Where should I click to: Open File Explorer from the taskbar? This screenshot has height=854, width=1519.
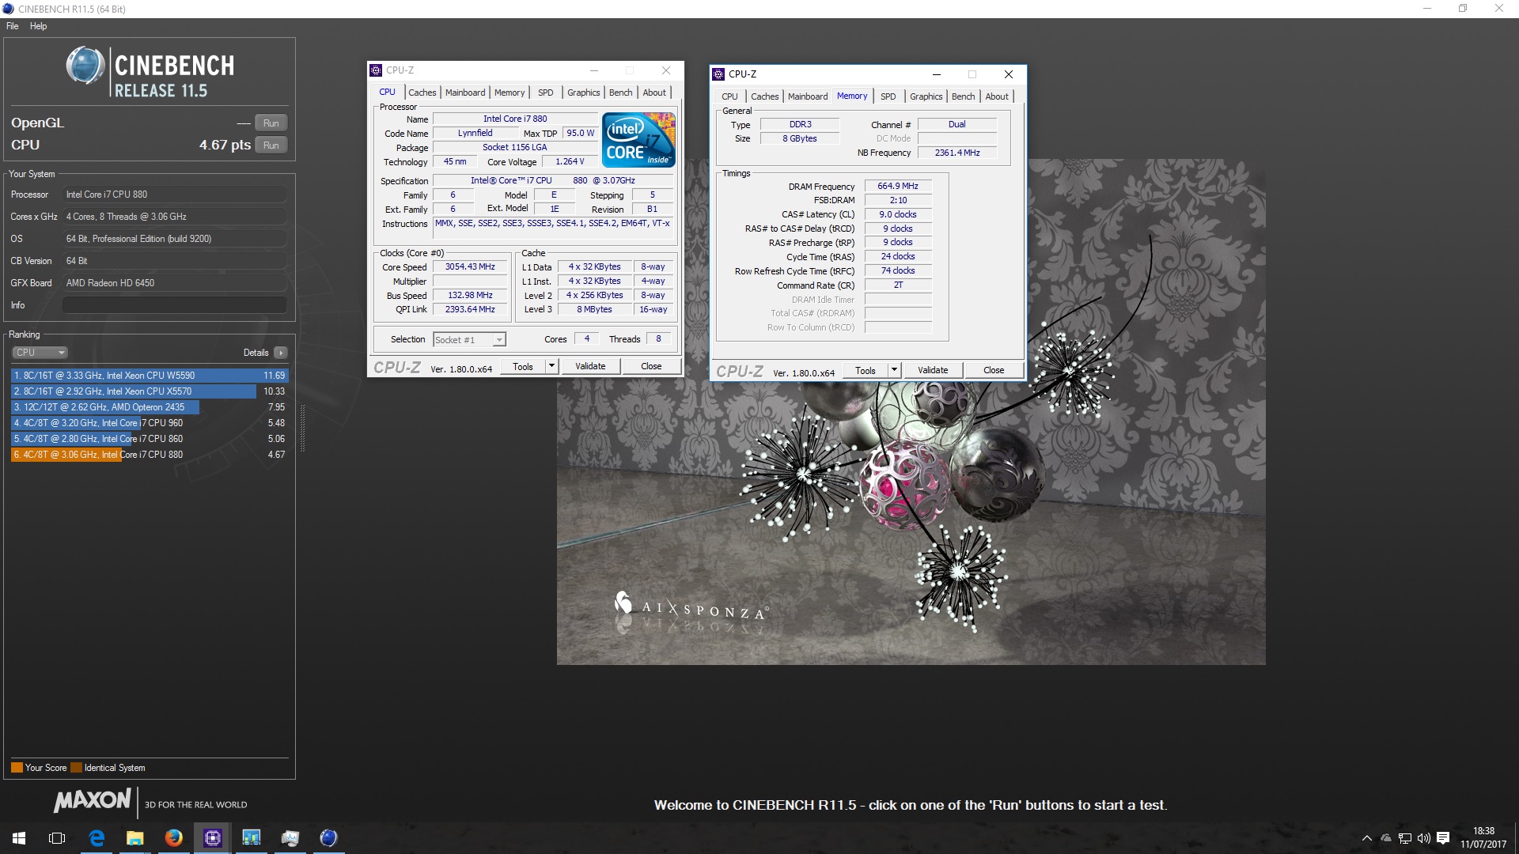tap(135, 838)
